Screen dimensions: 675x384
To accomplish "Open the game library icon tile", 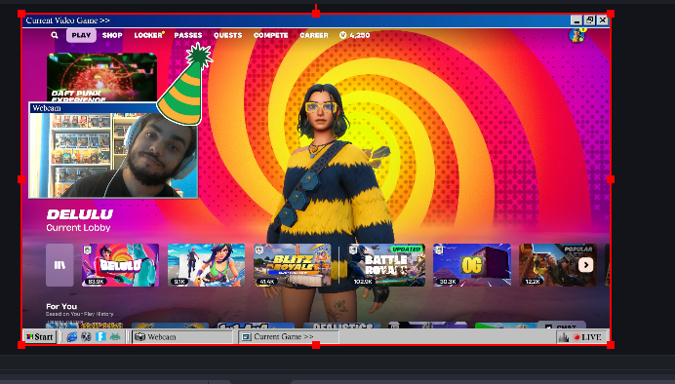I will tap(60, 265).
